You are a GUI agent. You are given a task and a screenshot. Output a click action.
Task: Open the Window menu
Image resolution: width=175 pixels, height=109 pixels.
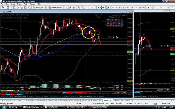[32, 4]
